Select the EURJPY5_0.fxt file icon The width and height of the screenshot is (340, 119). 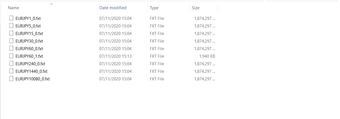coord(11,26)
